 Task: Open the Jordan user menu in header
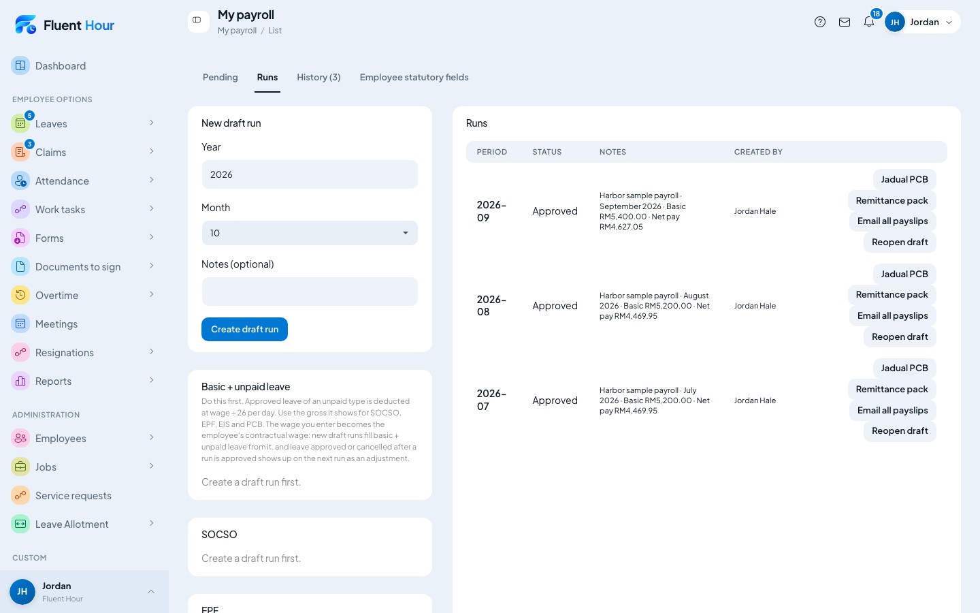922,22
